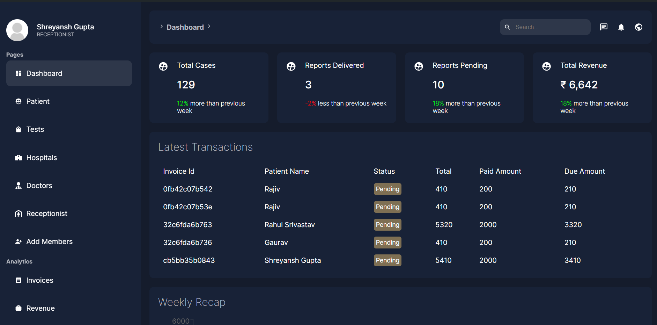Click the search magnifier icon
Viewport: 657px width, 325px height.
(508, 27)
